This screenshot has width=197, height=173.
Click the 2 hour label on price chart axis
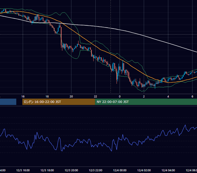click(144, 97)
